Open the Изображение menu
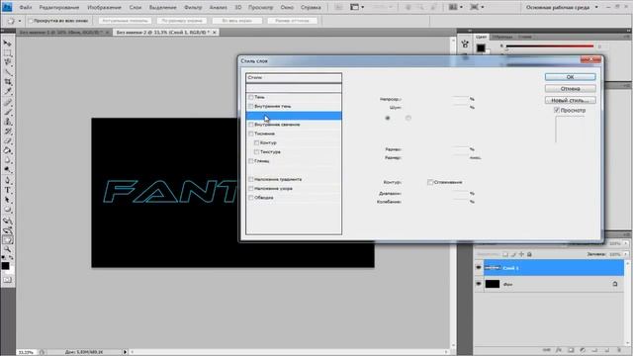The width and height of the screenshot is (633, 356). (x=104, y=7)
